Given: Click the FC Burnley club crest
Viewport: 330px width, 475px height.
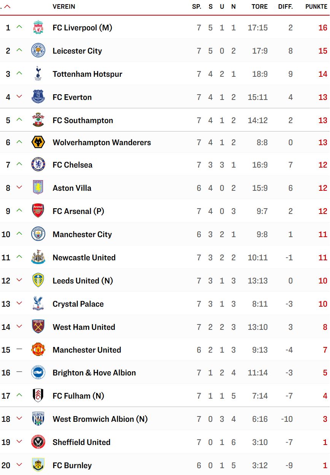Looking at the screenshot, I should click(38, 465).
